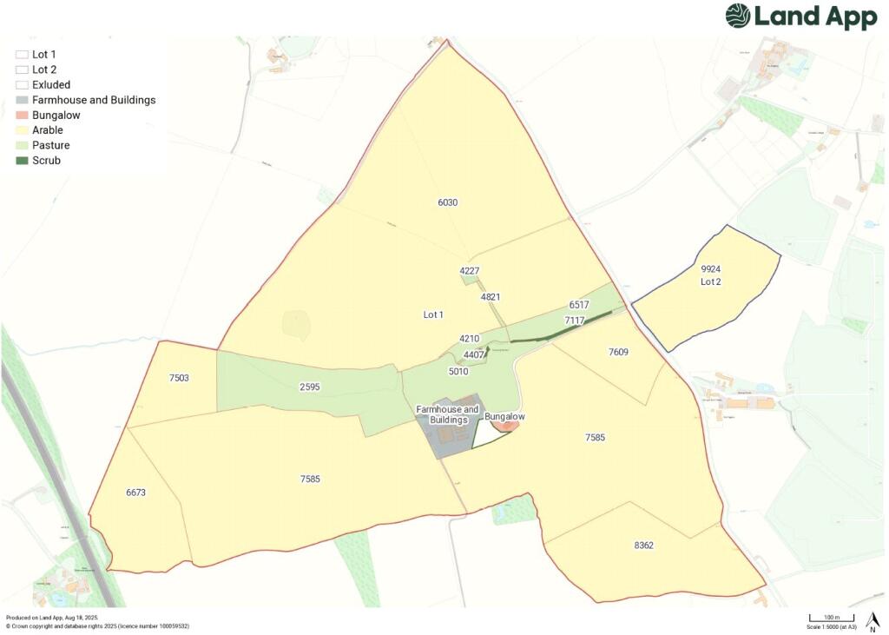This screenshot has height=635, width=889.
Task: Click the Lot 1 legend box
Action: (22, 55)
